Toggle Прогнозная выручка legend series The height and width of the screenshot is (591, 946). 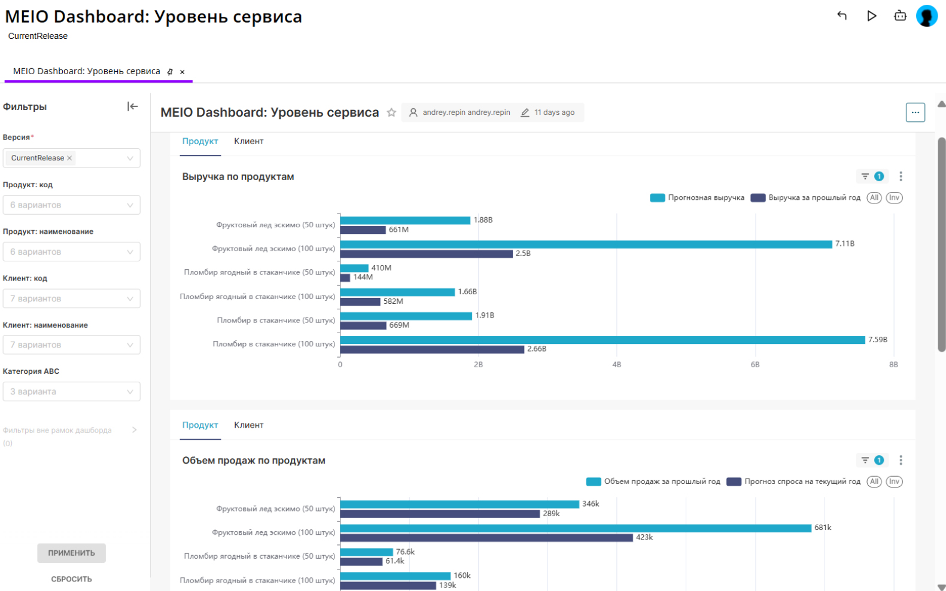click(x=698, y=198)
